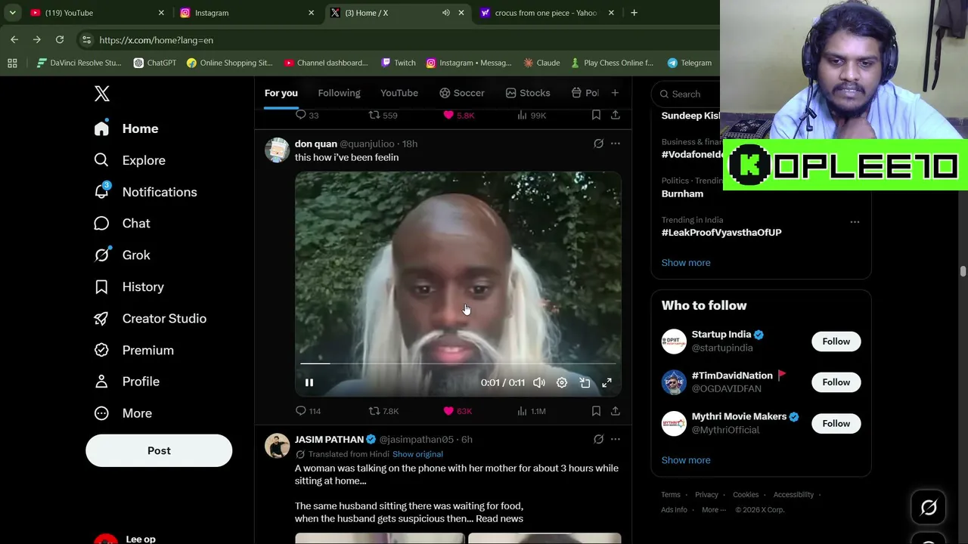Viewport: 968px width, 544px height.
Task: Open Chat in the sidebar
Action: click(x=122, y=224)
